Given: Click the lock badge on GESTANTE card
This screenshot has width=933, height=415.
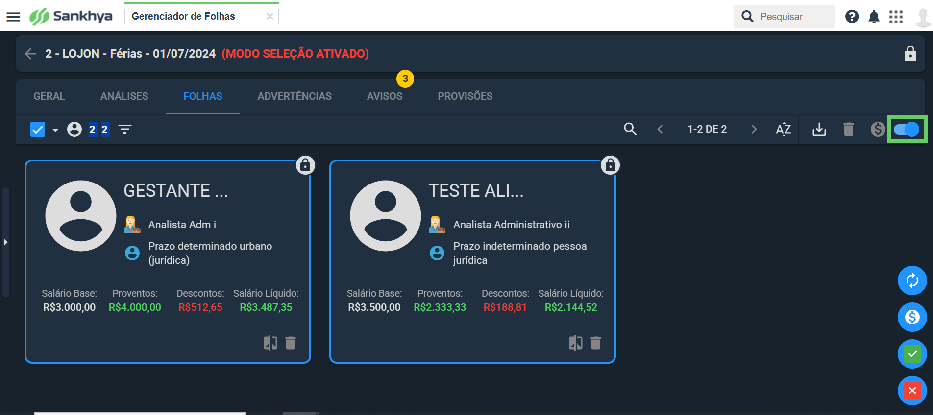Looking at the screenshot, I should pos(305,165).
